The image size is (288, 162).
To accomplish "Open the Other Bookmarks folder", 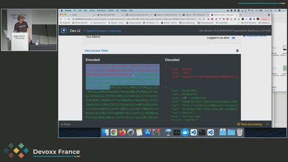I will [249, 23].
